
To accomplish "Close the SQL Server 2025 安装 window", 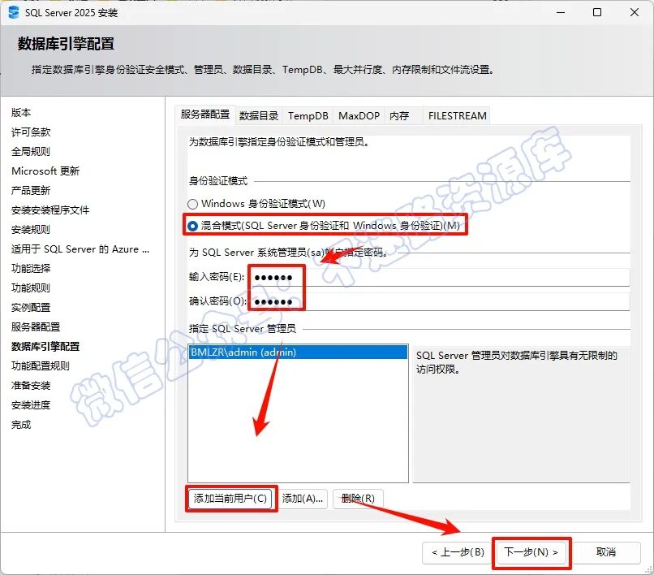I will pos(635,12).
